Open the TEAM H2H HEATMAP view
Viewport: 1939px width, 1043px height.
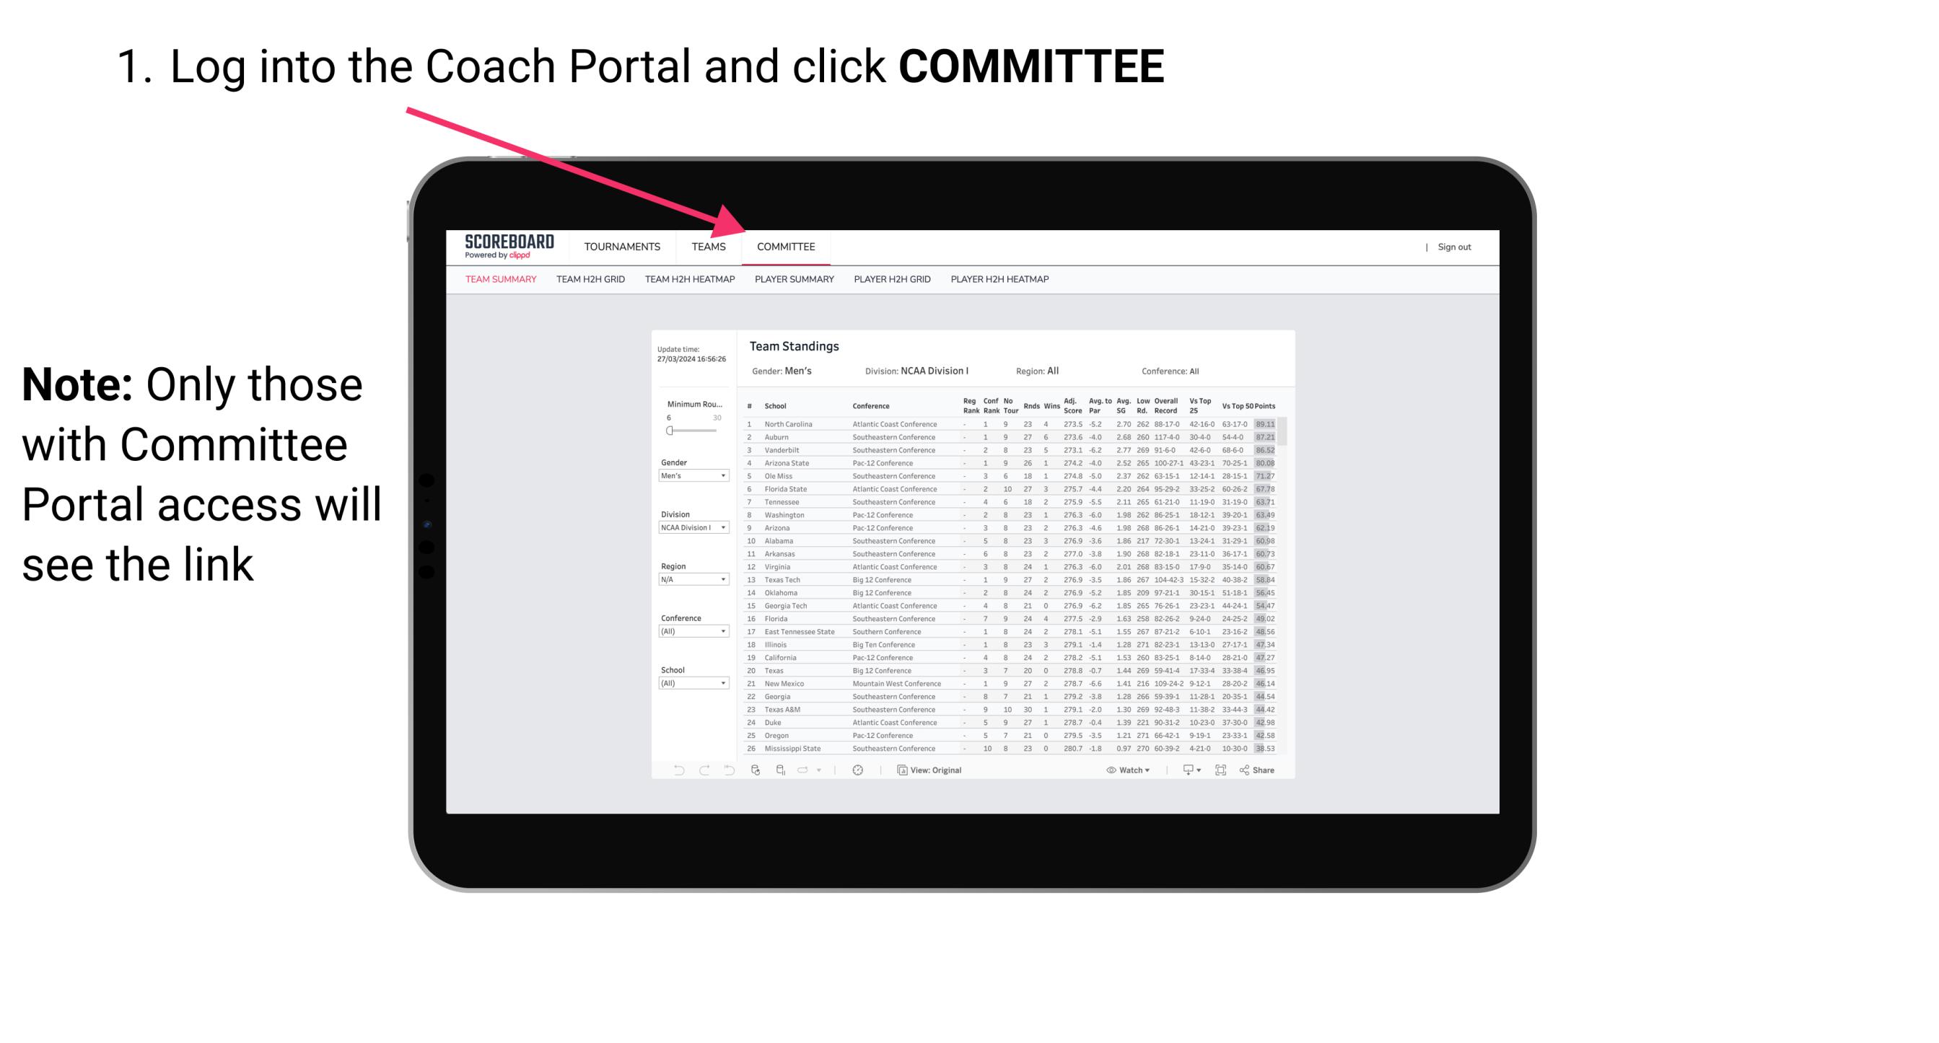click(688, 280)
